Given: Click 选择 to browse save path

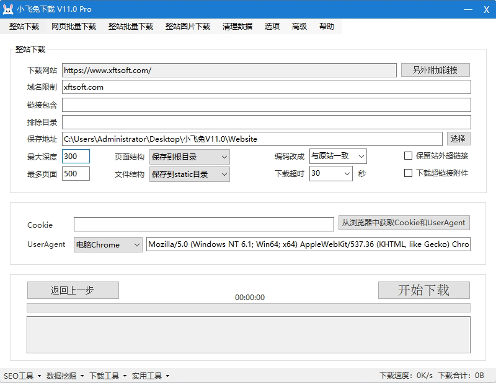Looking at the screenshot, I should 458,139.
